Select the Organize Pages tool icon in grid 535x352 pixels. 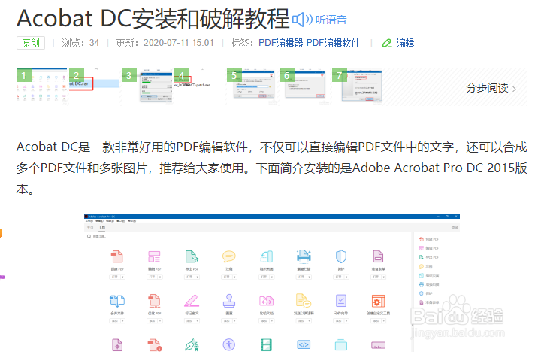point(267,256)
